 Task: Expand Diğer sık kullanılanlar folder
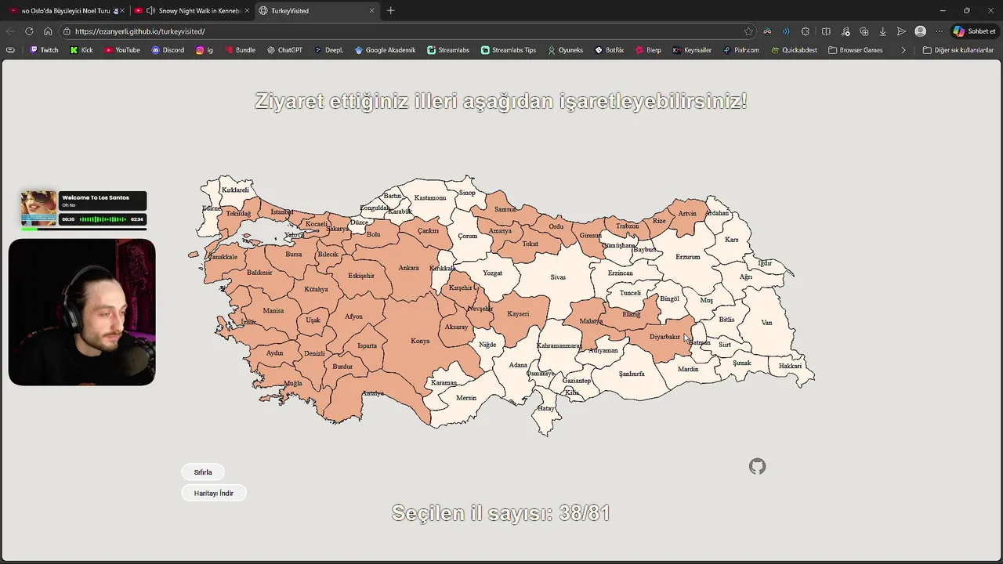958,50
